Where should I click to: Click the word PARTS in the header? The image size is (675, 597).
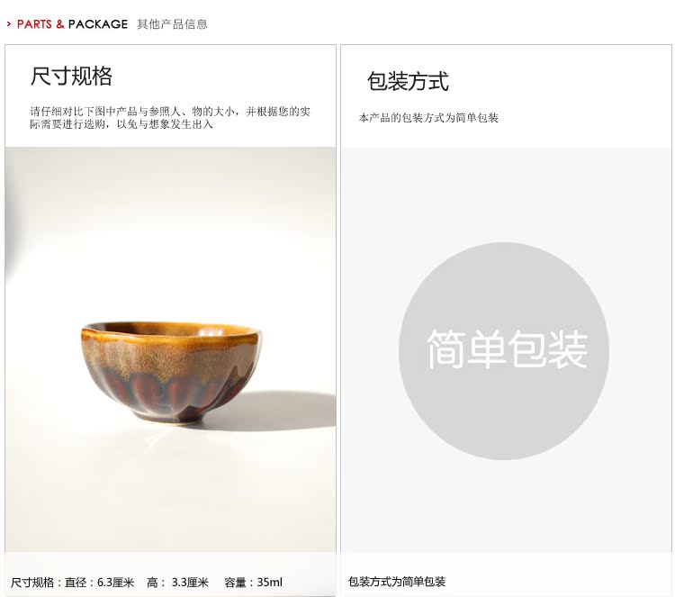click(34, 24)
